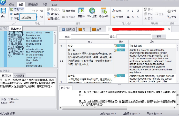Run 预翻译 pre-translation
179x116 pixels.
[81, 13]
